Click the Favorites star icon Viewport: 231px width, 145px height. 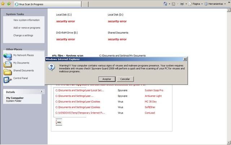3,4
